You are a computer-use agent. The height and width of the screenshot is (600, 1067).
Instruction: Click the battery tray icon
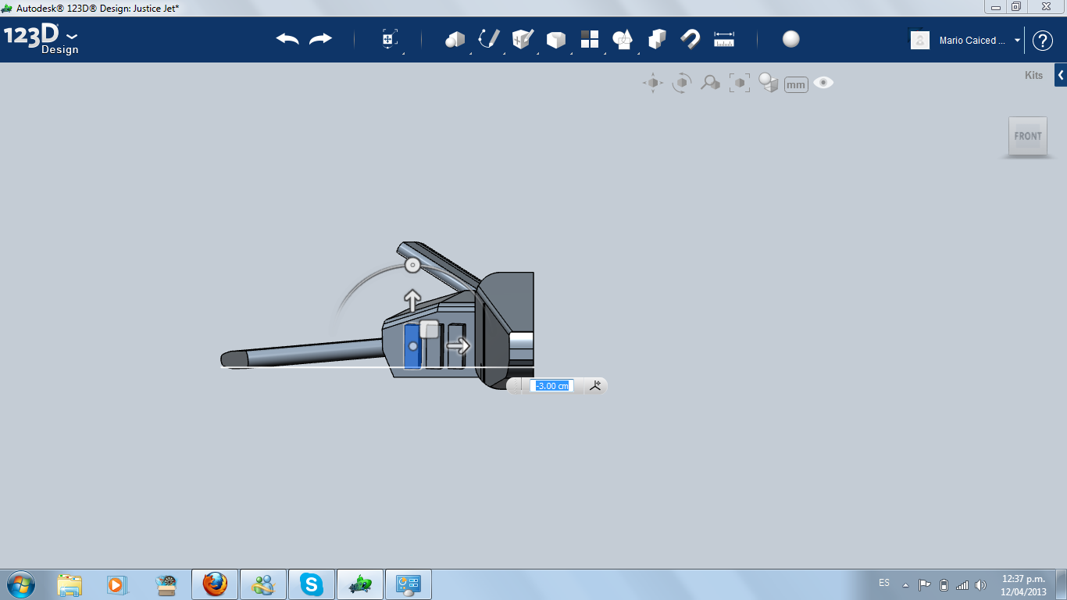[944, 585]
